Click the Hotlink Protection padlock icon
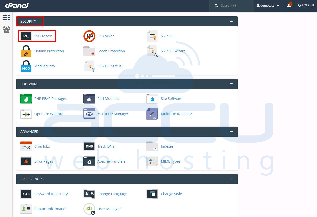Screen dimensions: 317x217 [x=26, y=51]
